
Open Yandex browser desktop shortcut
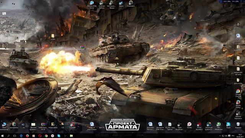(x=189, y=125)
